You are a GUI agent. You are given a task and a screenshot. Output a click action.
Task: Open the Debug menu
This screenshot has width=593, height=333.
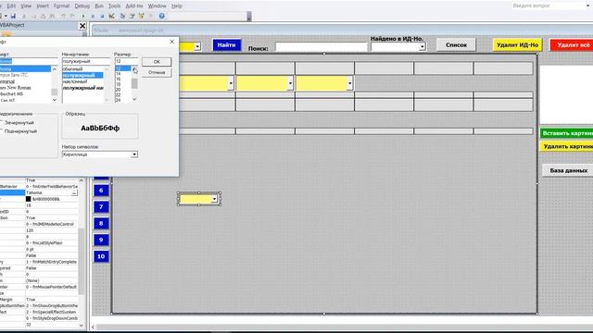point(82,6)
